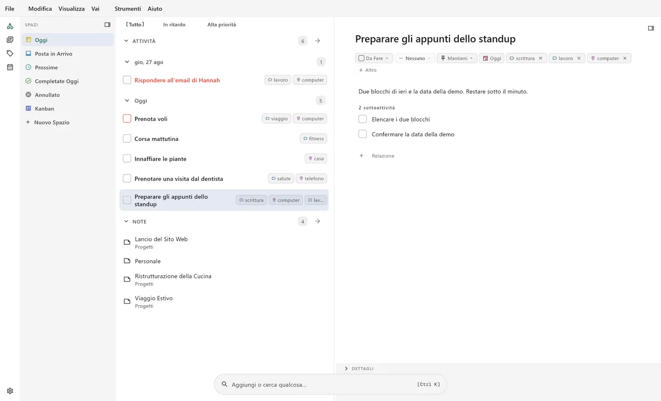Check subtask Confermare la data della demo
Screen dimensions: 661x401
point(362,134)
